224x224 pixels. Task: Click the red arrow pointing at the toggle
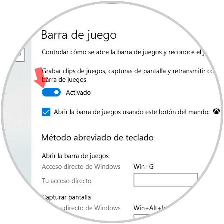pyautogui.click(x=40, y=78)
